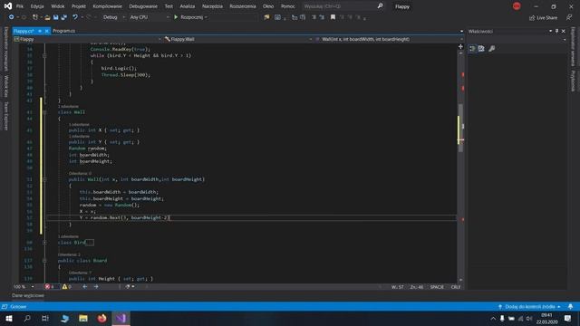Viewport: 580px width, 326px height.
Task: Click the property pages wrench icon
Action: [492, 48]
